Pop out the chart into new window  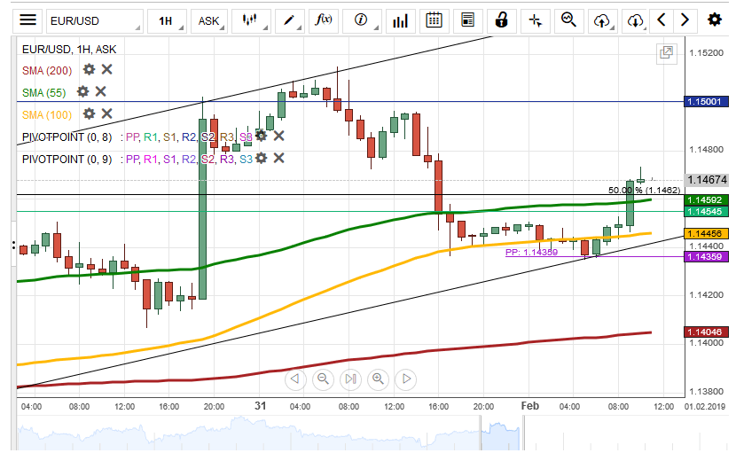[x=666, y=53]
